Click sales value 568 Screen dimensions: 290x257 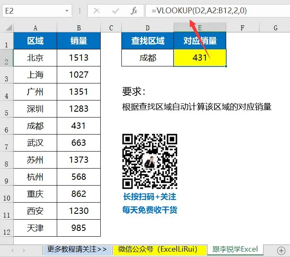point(79,177)
